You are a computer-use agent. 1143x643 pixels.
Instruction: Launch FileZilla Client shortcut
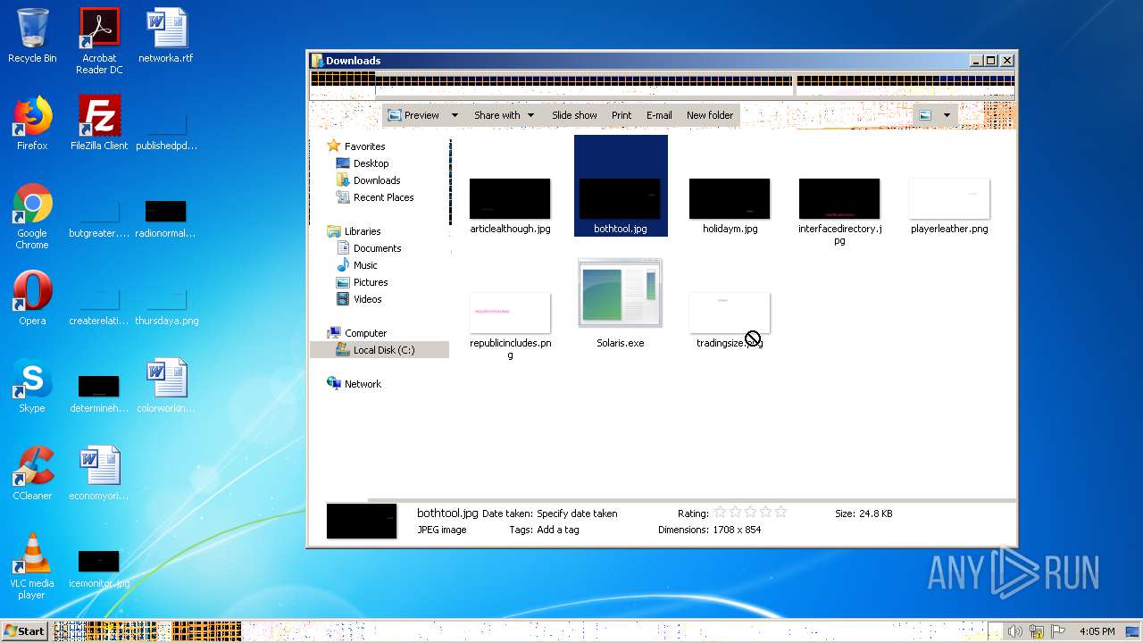(x=99, y=124)
